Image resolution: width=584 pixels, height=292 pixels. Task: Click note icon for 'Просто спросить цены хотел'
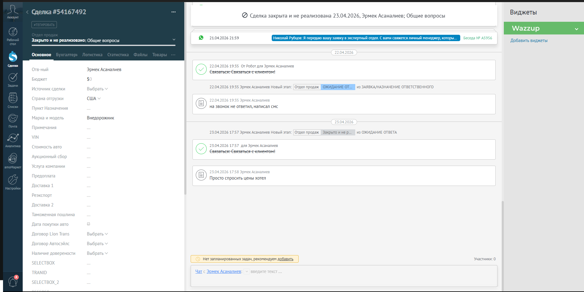point(201,175)
